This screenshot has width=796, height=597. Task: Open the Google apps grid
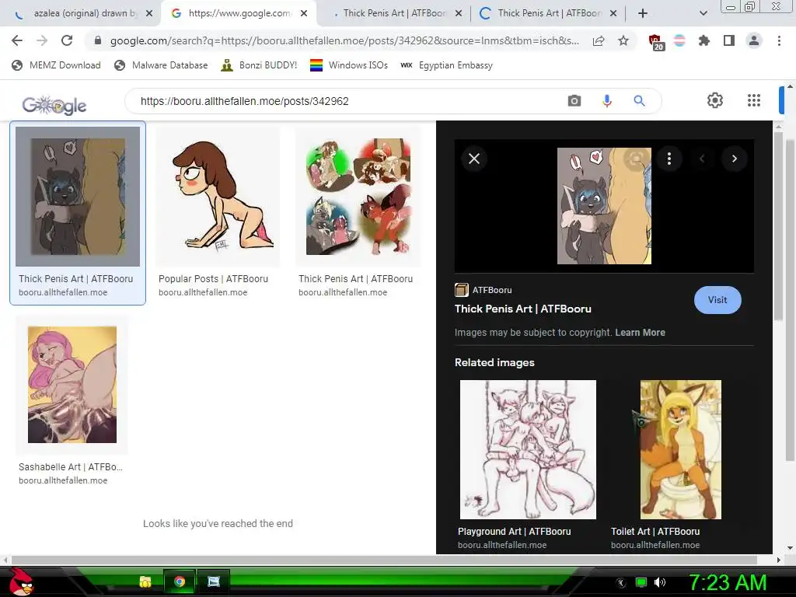tap(754, 100)
